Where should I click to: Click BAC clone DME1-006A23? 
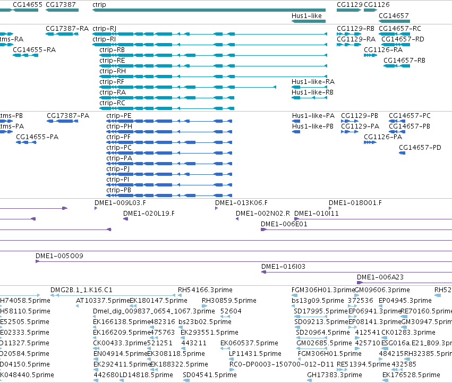380,277
